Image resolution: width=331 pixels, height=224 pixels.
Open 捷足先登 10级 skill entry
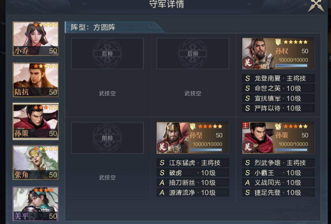pos(279,192)
